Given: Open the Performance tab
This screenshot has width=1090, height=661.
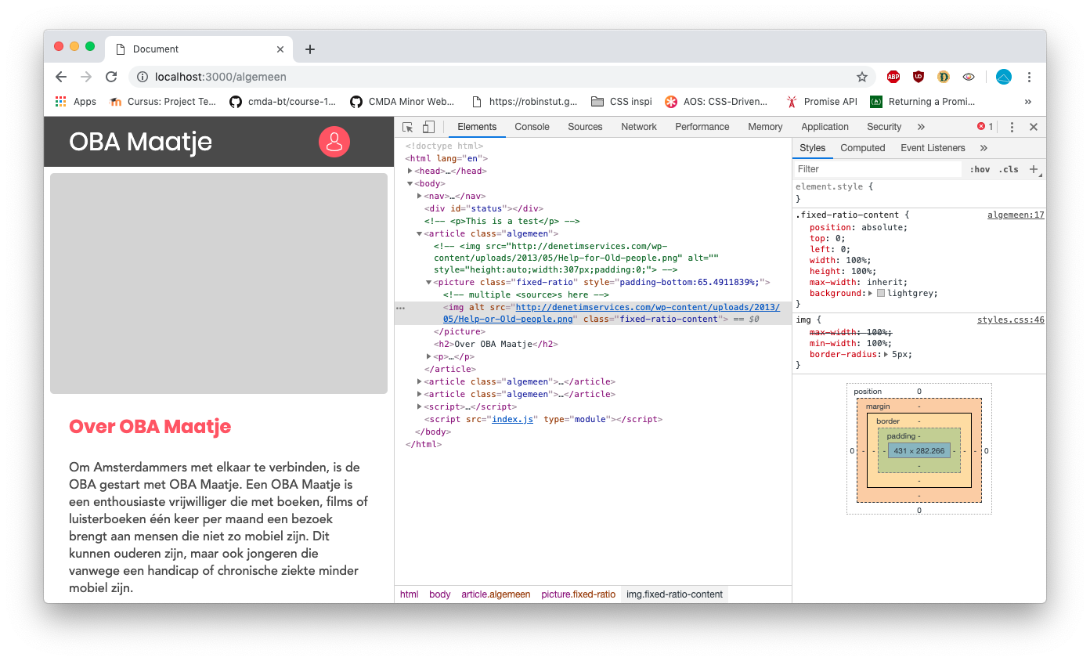Looking at the screenshot, I should click(702, 127).
